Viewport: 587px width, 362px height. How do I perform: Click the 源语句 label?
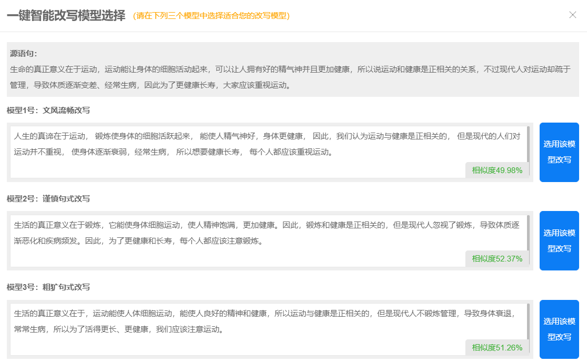(24, 54)
